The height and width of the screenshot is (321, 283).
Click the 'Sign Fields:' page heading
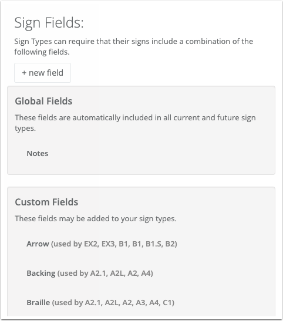coord(49,22)
